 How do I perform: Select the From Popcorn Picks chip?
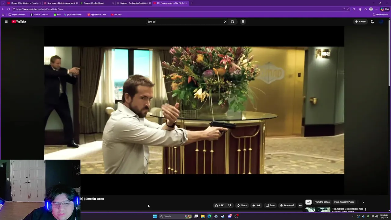click(344, 202)
